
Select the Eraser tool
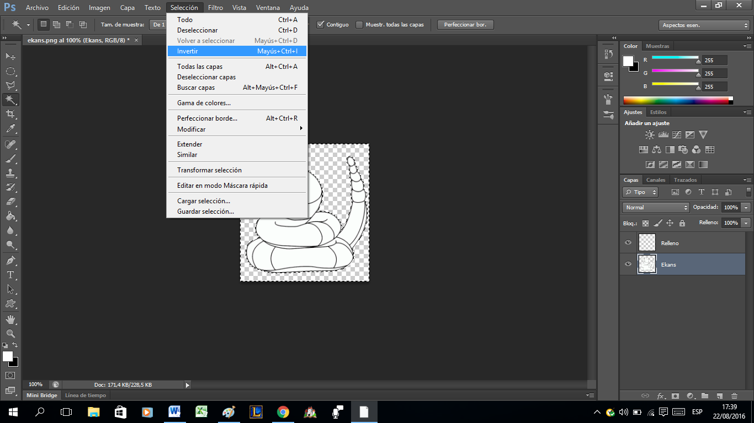click(10, 202)
